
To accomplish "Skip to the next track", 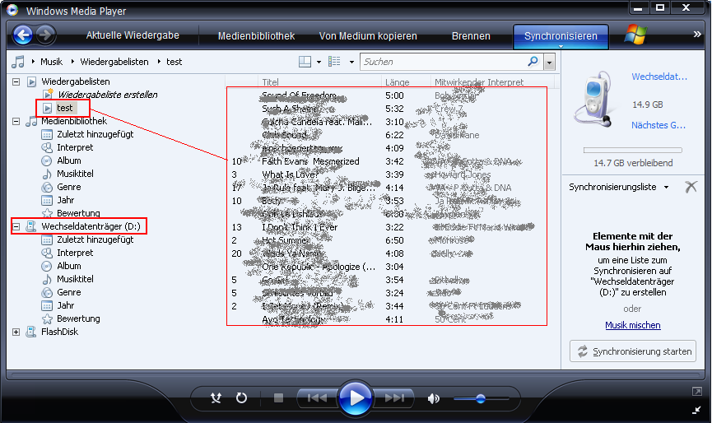I will pyautogui.click(x=394, y=398).
